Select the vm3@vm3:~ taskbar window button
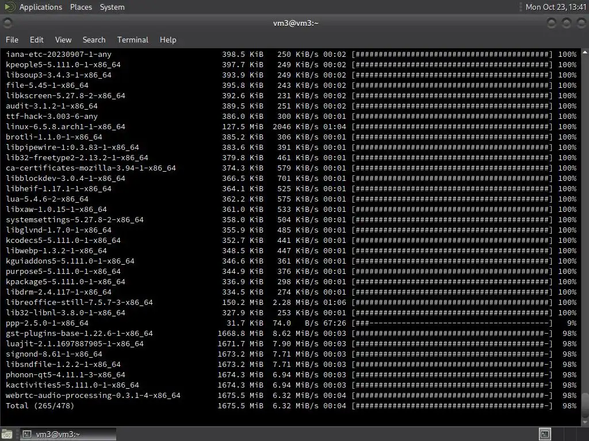 tap(68, 434)
